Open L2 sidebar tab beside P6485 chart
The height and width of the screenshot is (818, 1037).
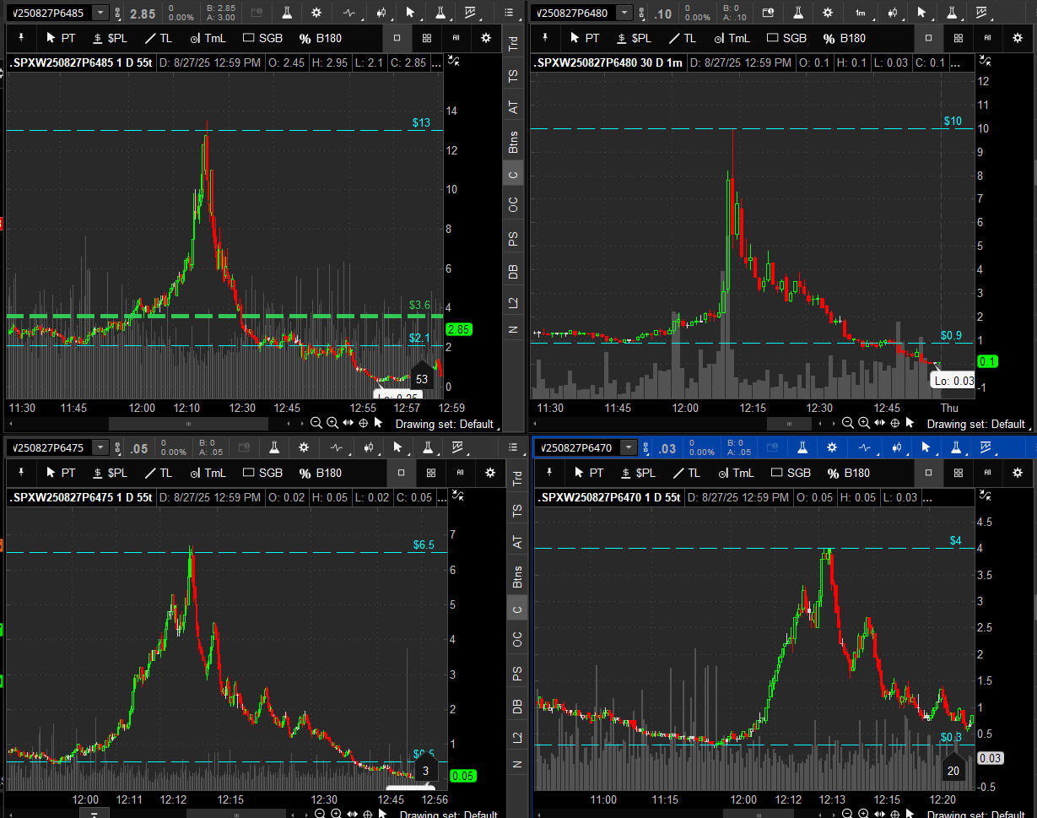pyautogui.click(x=513, y=302)
